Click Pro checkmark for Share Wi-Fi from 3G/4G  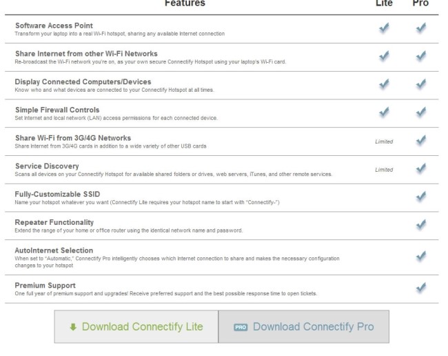click(420, 141)
